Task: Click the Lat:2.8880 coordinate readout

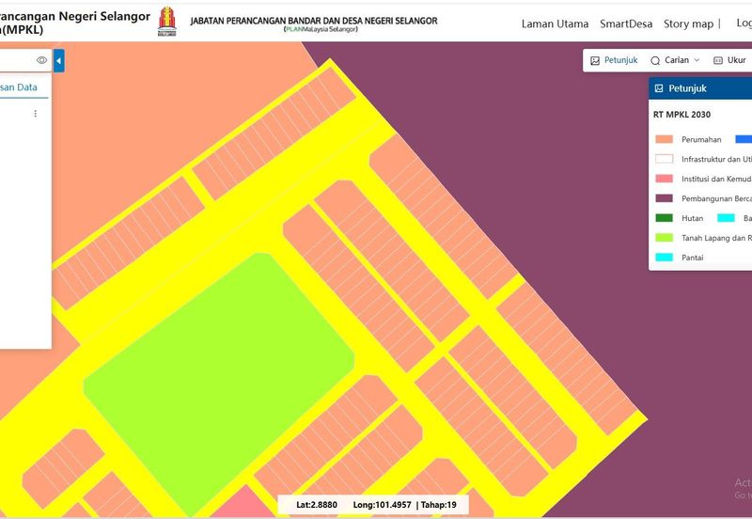Action: click(x=317, y=505)
